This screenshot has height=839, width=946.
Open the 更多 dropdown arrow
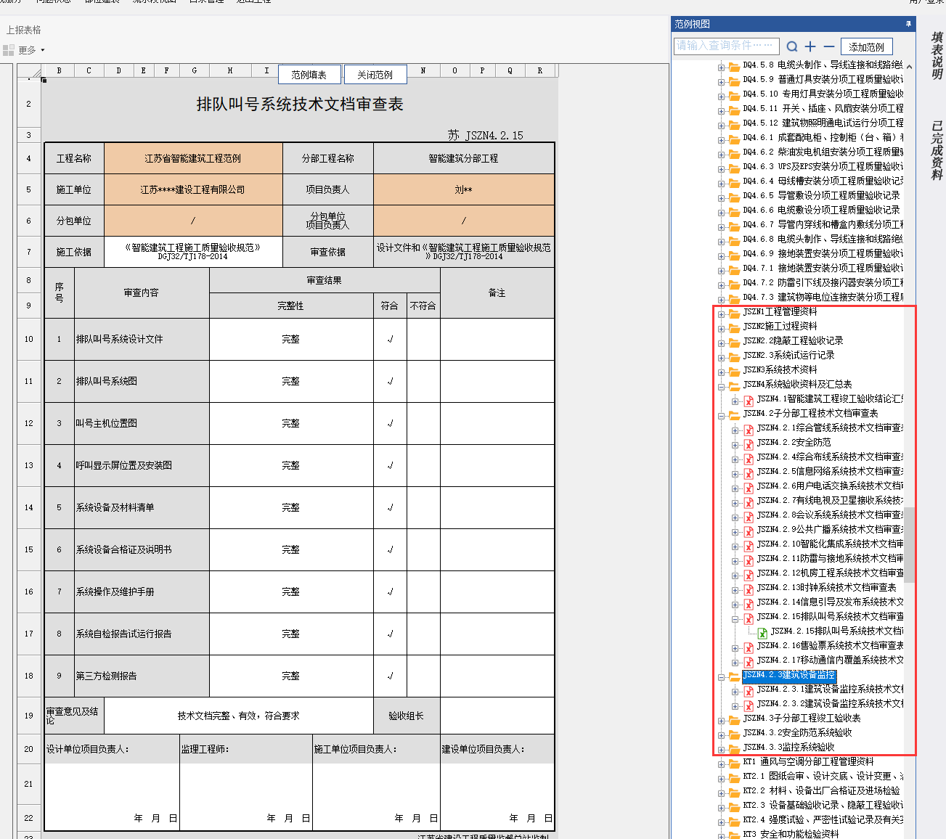pyautogui.click(x=43, y=50)
